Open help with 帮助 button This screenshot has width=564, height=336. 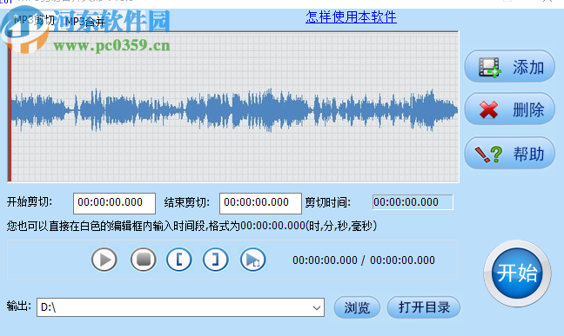509,154
